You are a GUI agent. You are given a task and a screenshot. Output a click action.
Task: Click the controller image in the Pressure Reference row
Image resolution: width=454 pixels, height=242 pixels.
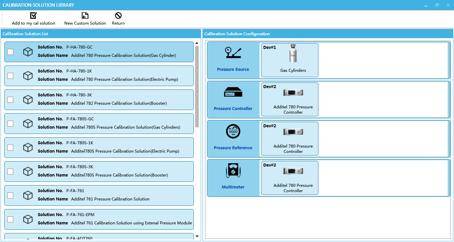tap(293, 132)
